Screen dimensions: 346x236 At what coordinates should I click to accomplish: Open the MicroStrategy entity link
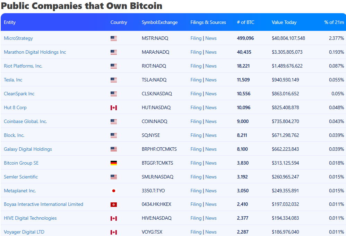[18, 38]
